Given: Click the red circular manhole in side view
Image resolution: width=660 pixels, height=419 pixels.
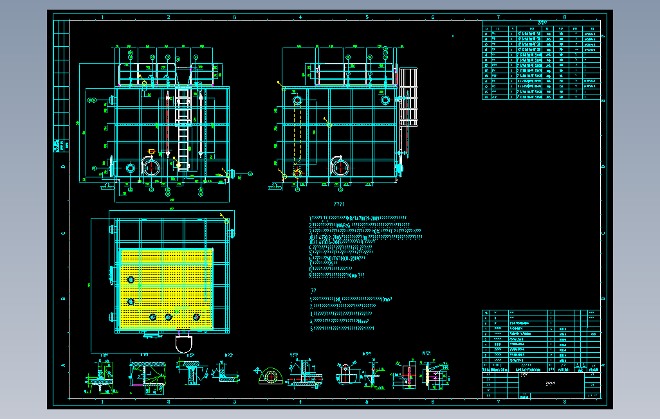Looking at the screenshot, I should coord(340,168).
